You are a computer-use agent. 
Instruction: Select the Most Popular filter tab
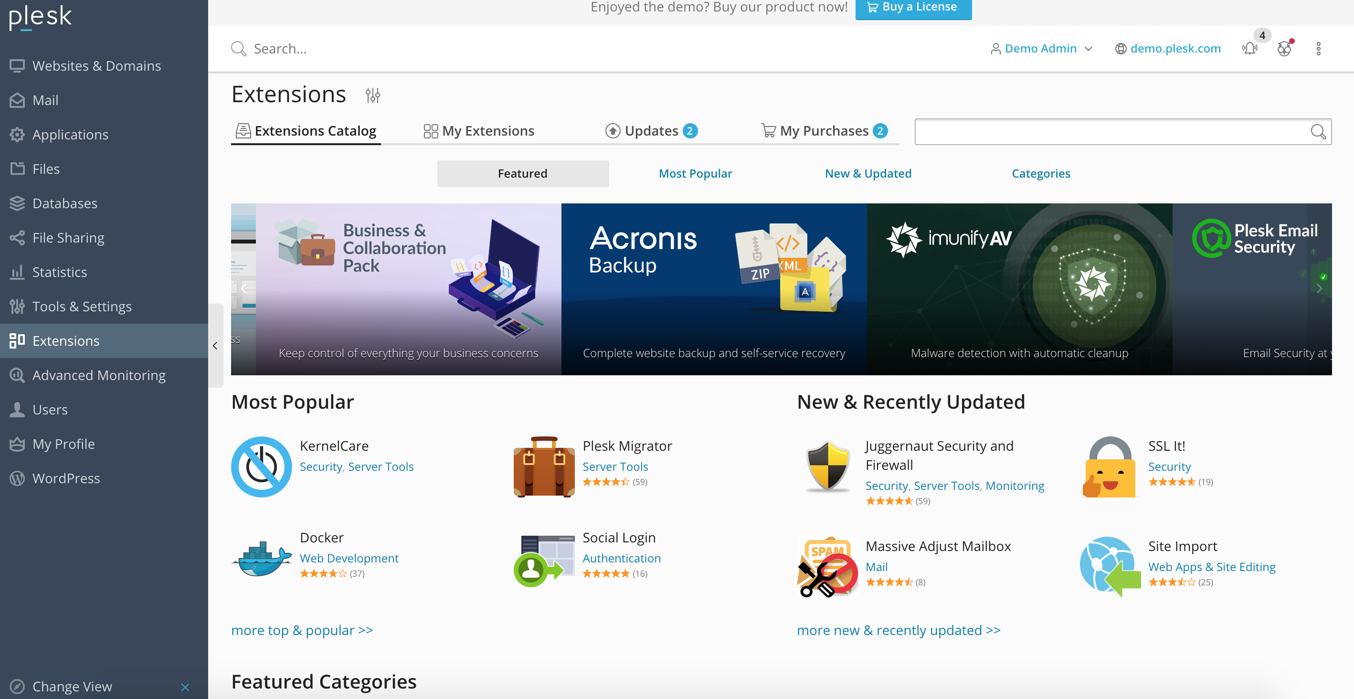point(695,173)
